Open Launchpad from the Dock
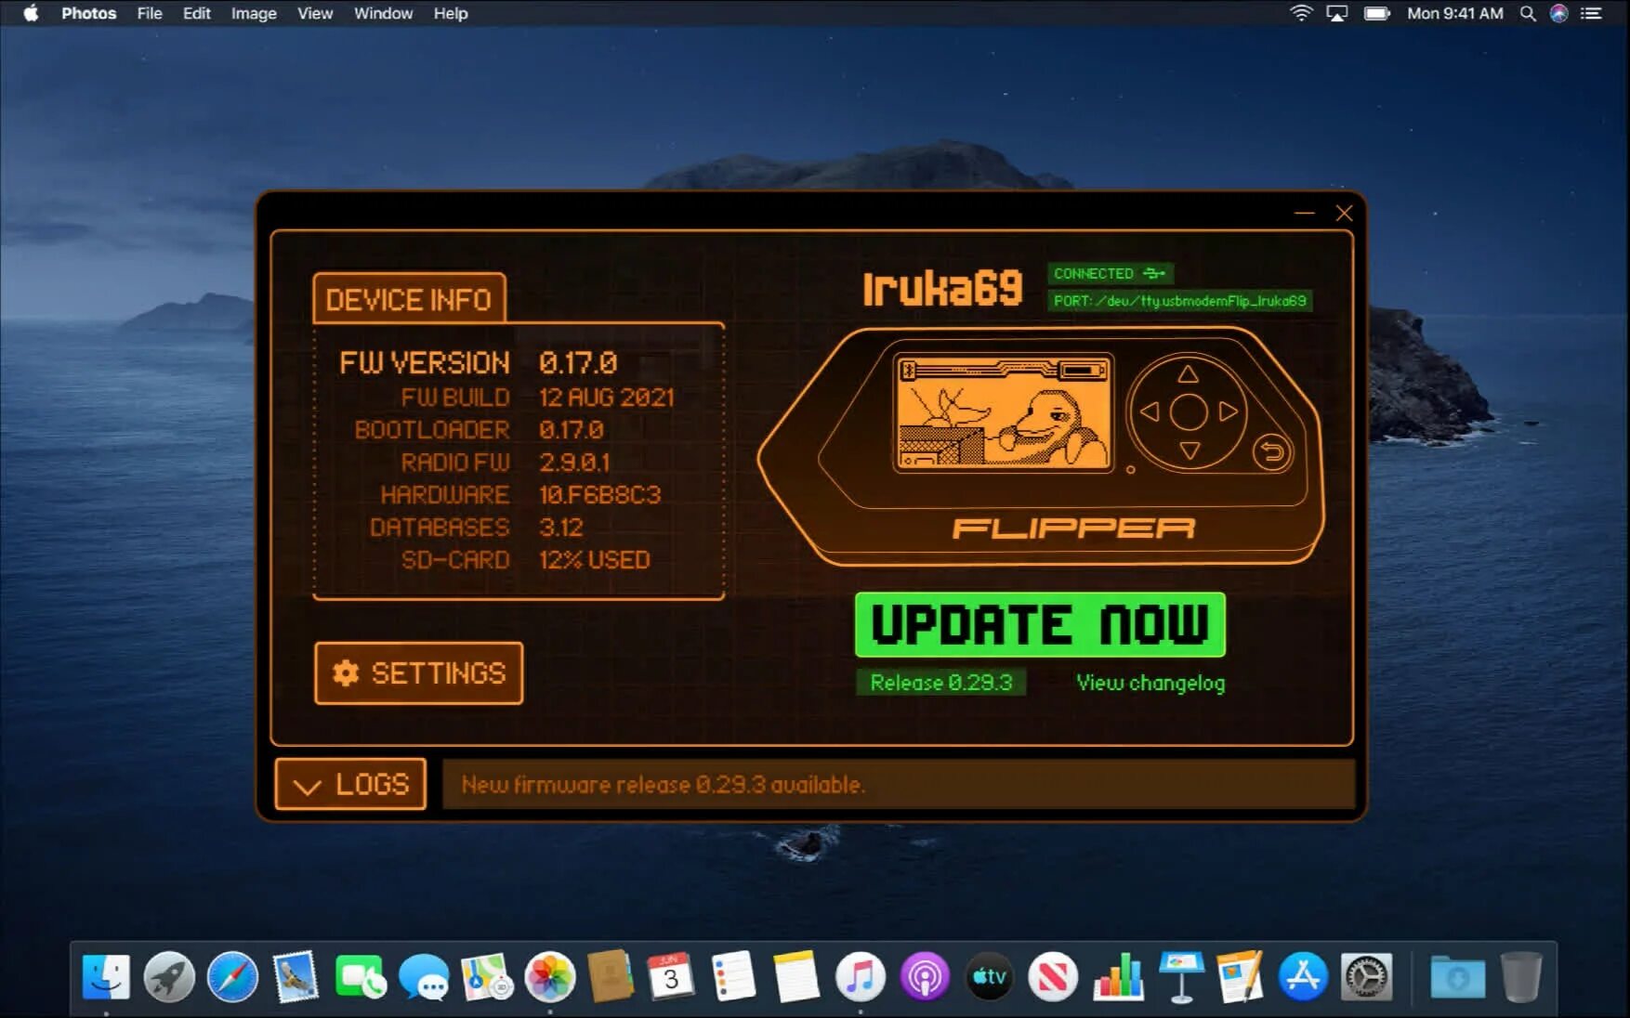Image resolution: width=1630 pixels, height=1018 pixels. [169, 977]
